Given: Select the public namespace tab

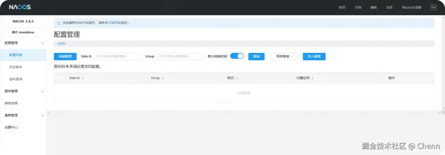Looking at the screenshot, I should 61,43.
